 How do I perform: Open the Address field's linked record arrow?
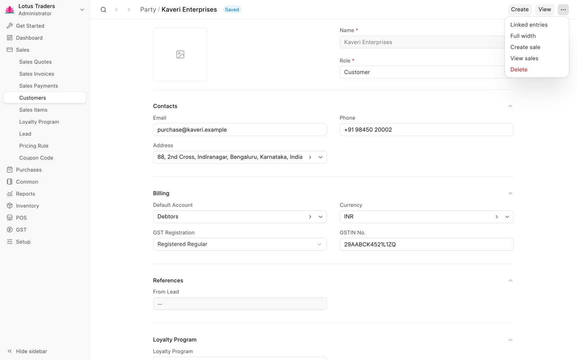pos(310,157)
